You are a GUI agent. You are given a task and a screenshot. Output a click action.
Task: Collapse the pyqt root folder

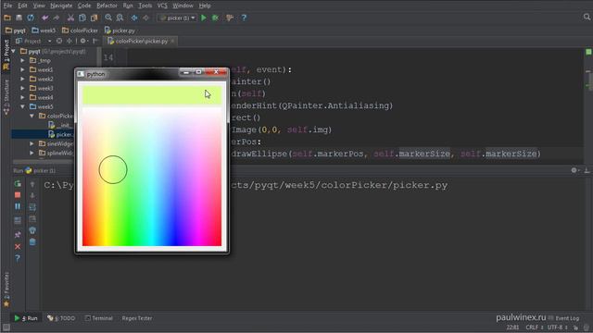tap(14, 52)
